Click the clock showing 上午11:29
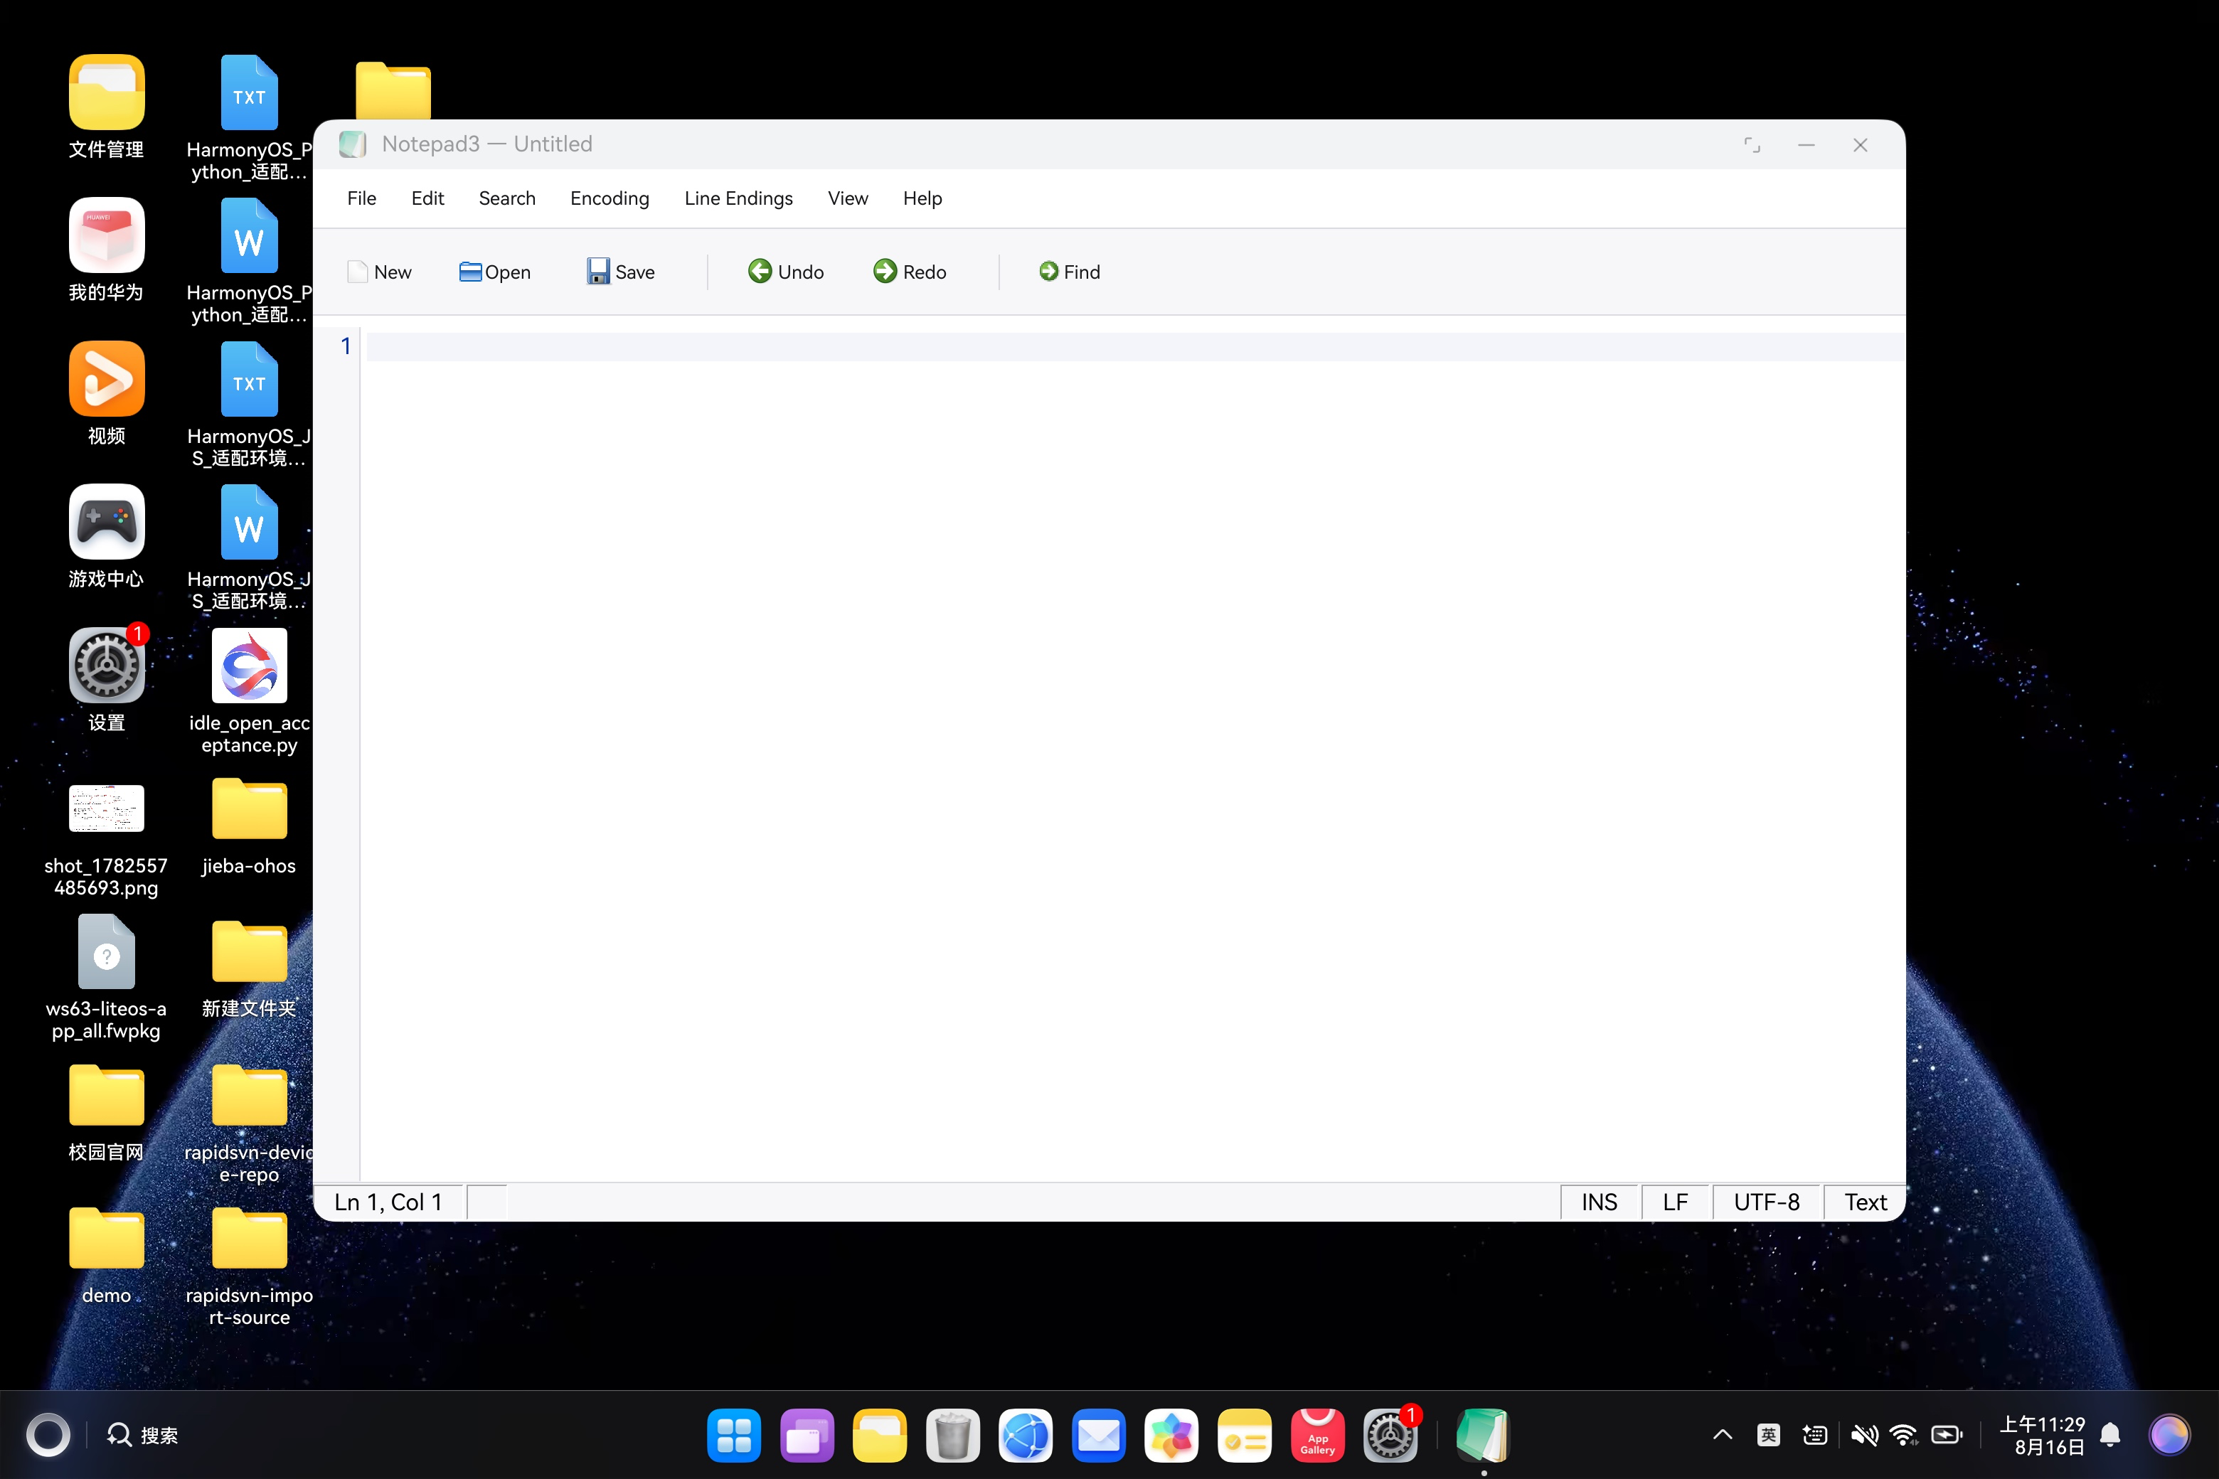Screen dimensions: 2219x1479 tap(2043, 1424)
